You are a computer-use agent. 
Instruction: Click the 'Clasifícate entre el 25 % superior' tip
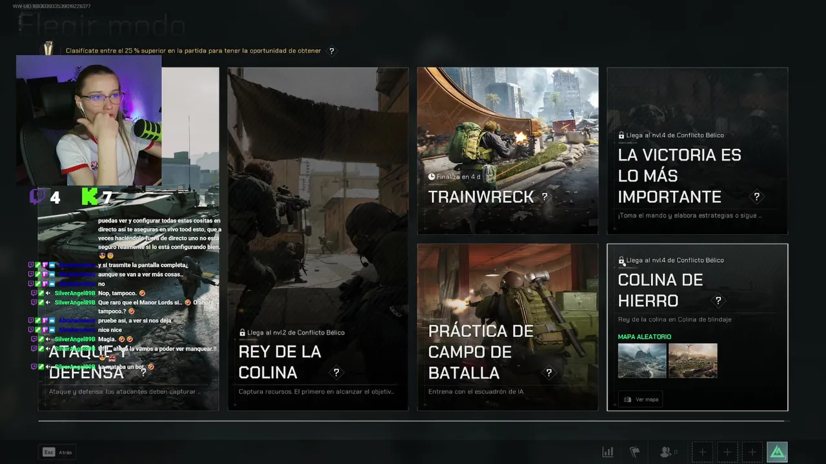coord(194,51)
